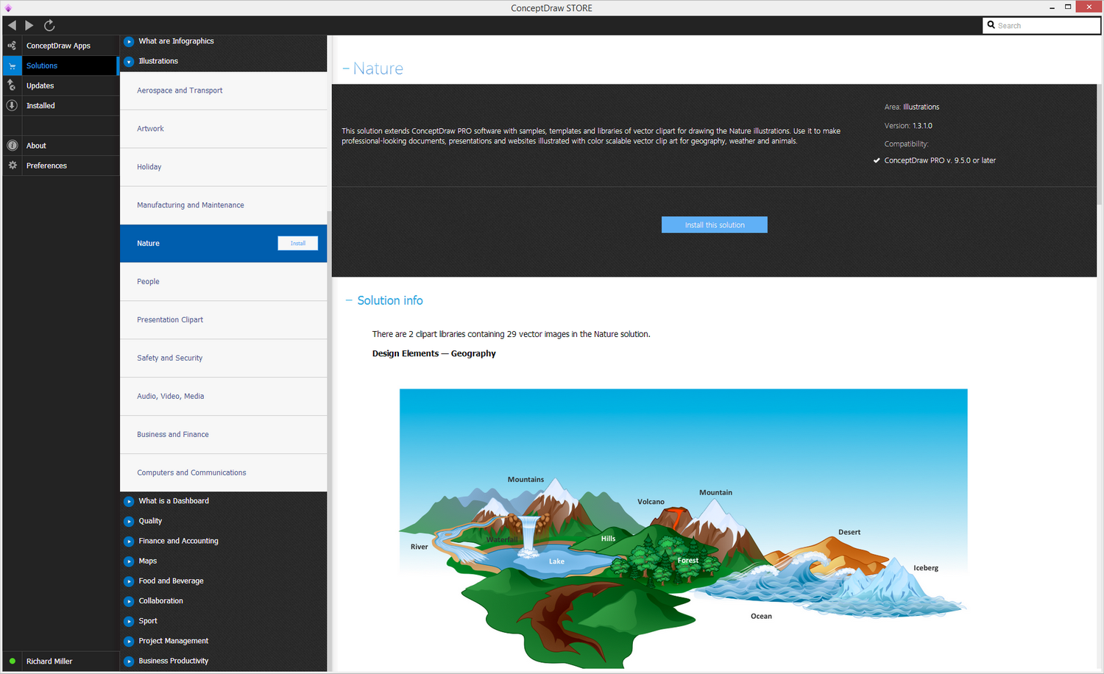The image size is (1104, 674).
Task: Open the Installed section
Action: [x=60, y=105]
